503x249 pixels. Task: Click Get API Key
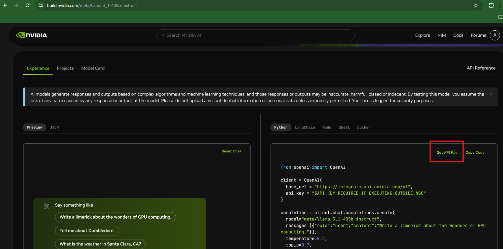(447, 152)
